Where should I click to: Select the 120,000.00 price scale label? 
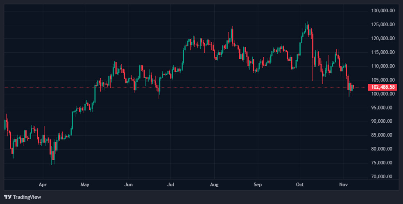click(x=383, y=38)
